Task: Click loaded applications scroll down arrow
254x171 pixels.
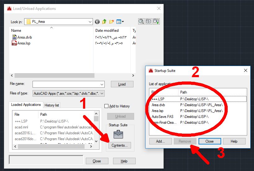Action: tap(96, 141)
